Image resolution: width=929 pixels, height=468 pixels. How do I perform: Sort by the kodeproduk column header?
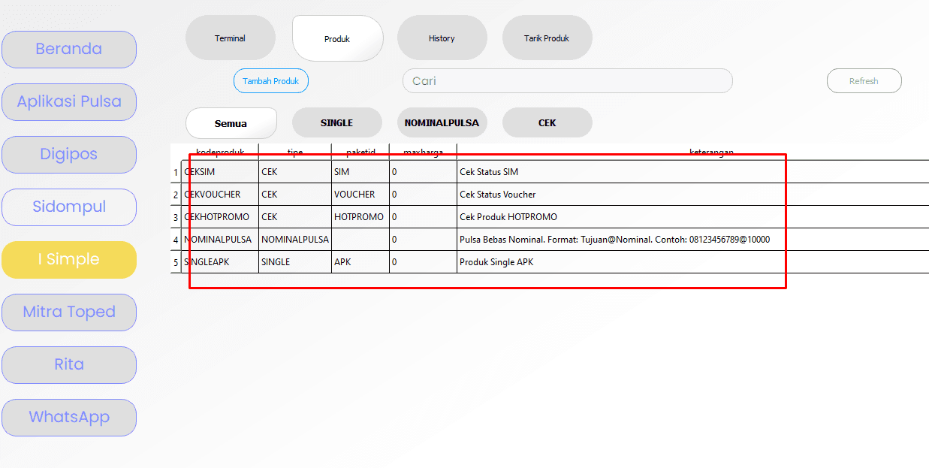(221, 152)
